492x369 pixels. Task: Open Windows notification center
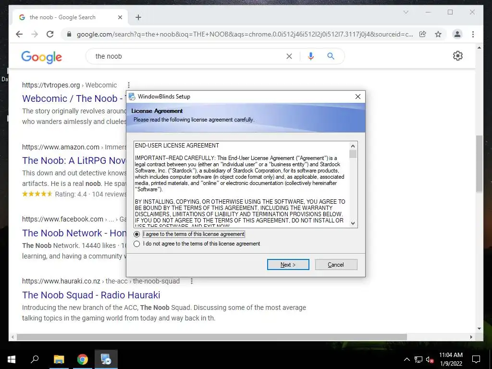click(476, 359)
